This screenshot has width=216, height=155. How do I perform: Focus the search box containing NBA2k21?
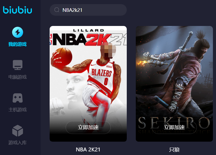pyautogui.click(x=88, y=10)
